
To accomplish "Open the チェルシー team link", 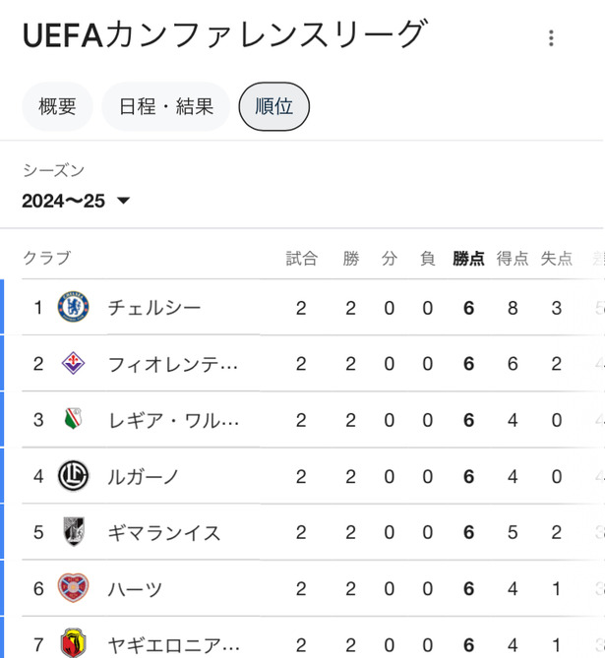I will [154, 308].
